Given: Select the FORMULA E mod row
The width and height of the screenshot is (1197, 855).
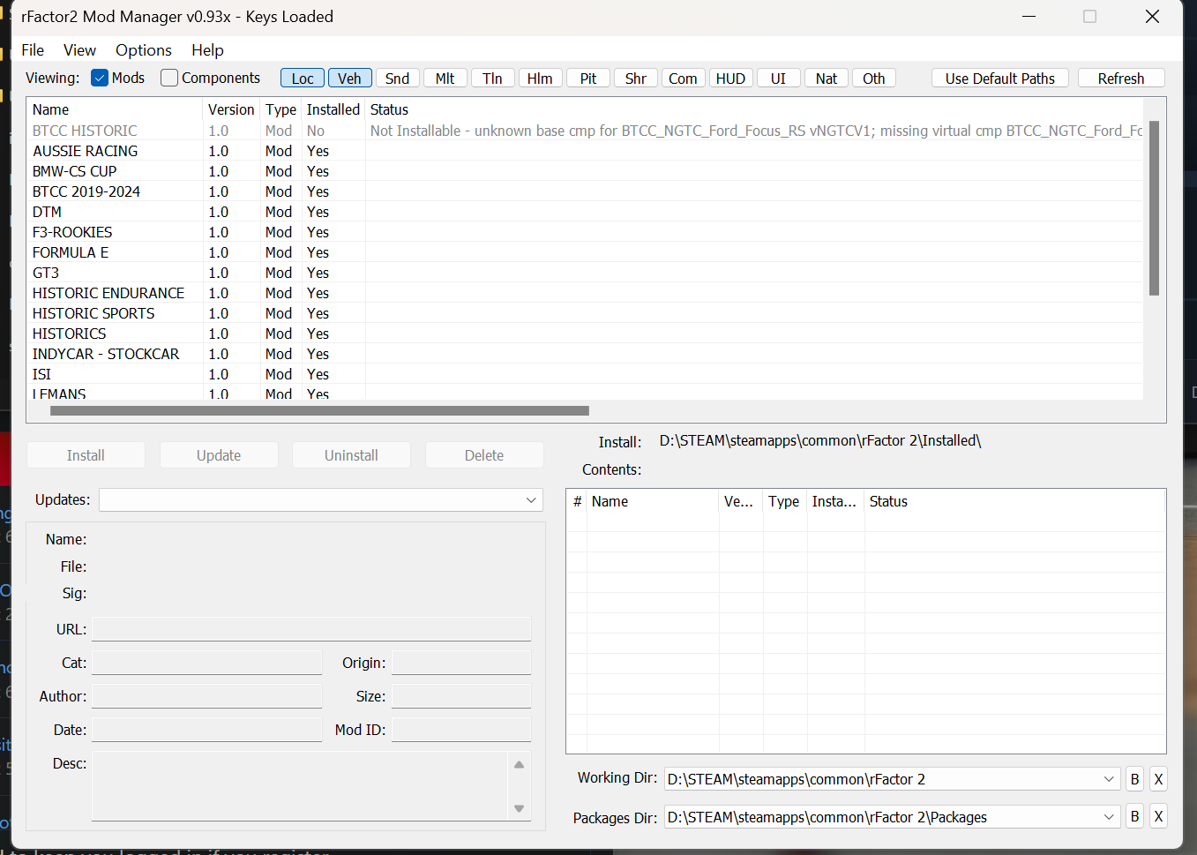Looking at the screenshot, I should point(585,252).
